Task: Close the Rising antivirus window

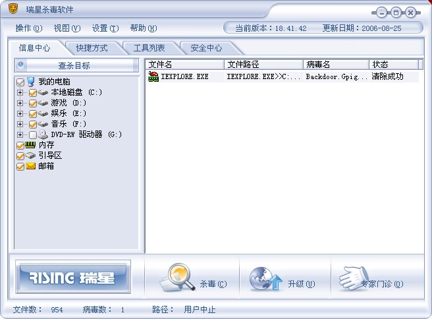Action: 410,13
